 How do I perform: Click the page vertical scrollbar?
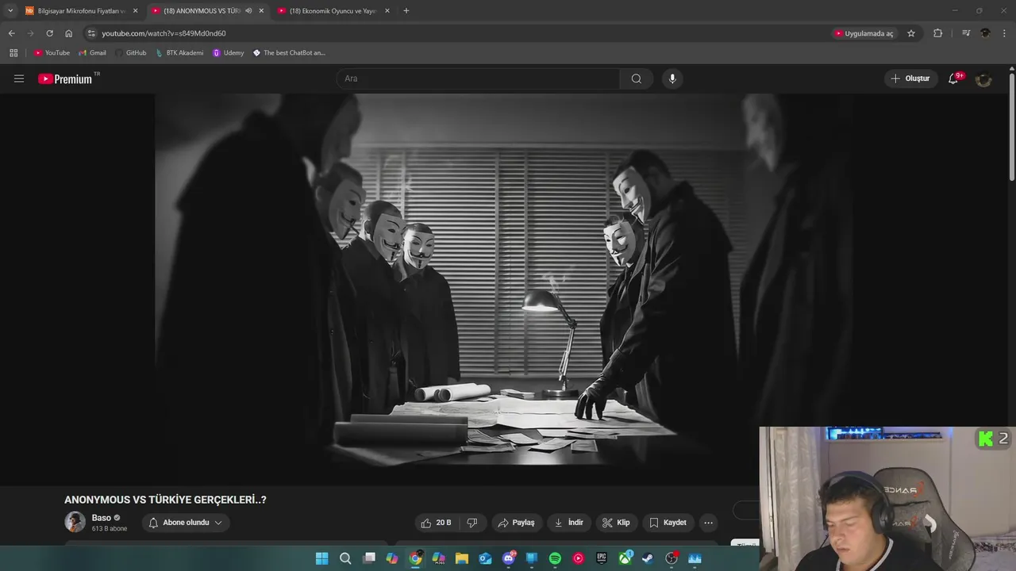point(1012,127)
